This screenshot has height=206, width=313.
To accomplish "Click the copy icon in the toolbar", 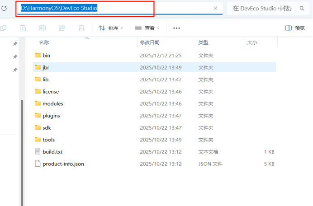I will 4,28.
